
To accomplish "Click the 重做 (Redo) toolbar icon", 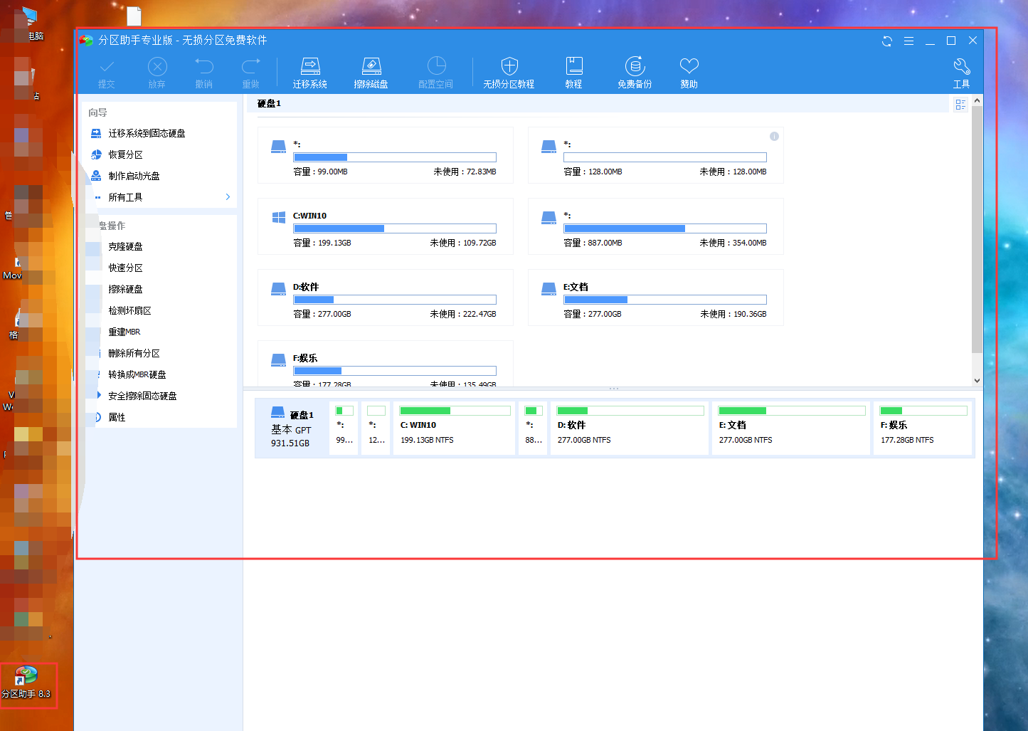I will click(251, 73).
